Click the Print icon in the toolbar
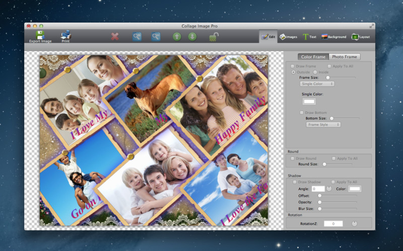Viewport: 403px width, 251px height. tap(65, 36)
